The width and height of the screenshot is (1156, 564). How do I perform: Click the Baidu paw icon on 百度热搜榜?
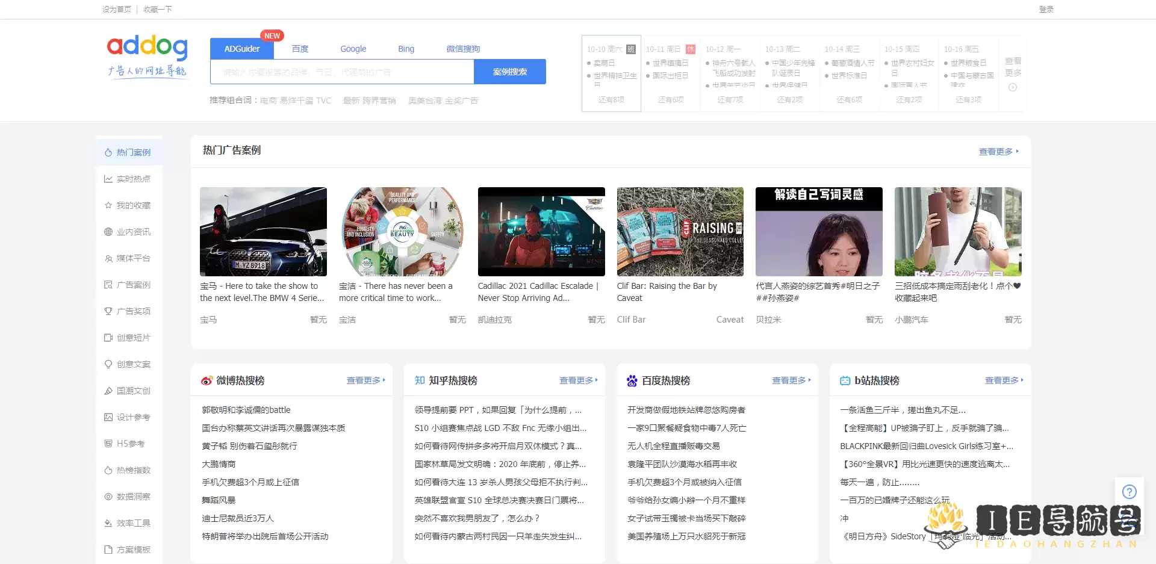coord(632,380)
